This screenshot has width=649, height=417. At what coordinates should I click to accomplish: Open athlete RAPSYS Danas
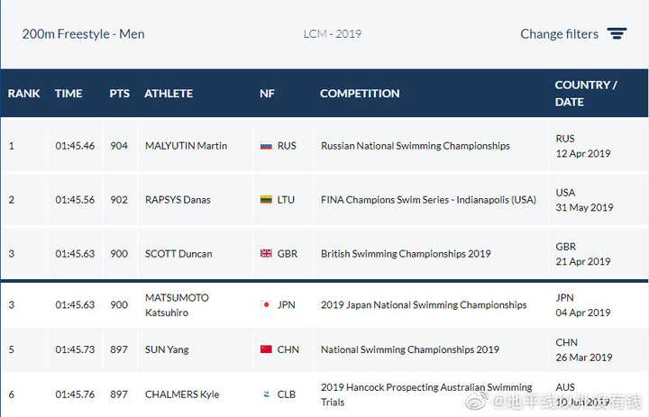tap(178, 200)
